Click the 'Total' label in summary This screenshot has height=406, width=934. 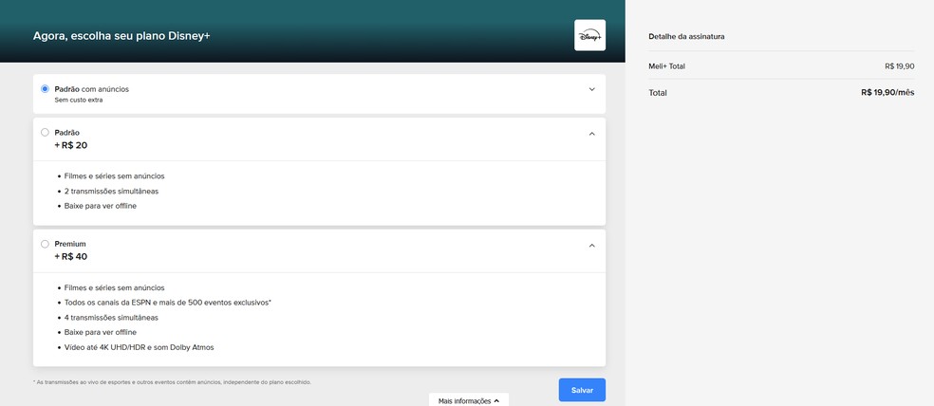pyautogui.click(x=658, y=93)
